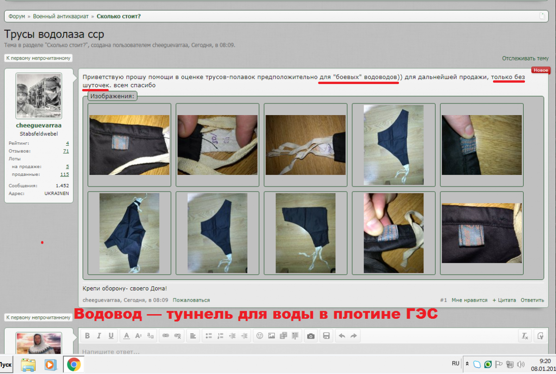556x374 pixels.
Task: Click Ответить on the first post
Action: click(532, 300)
